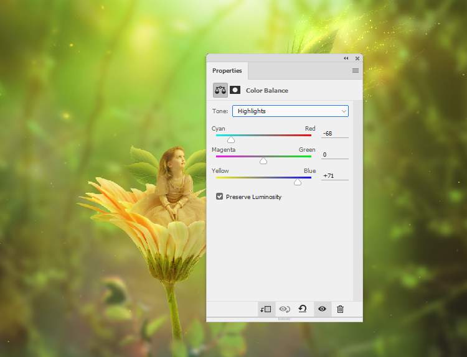This screenshot has width=467, height=357.
Task: Click the Color Balance title text
Action: (267, 90)
